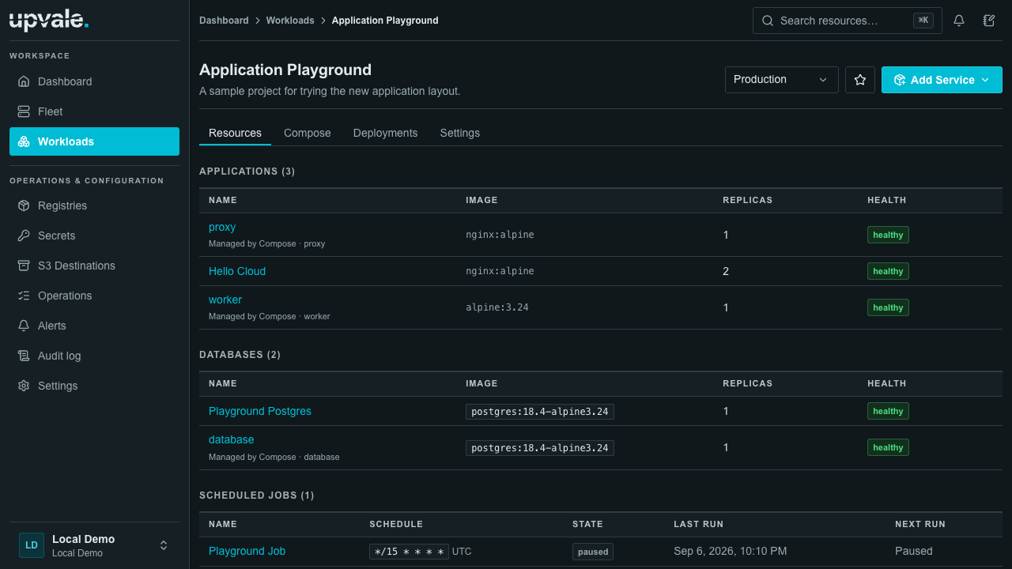Click replicas value 2 for Hello Cloud
Viewport: 1012px width, 569px height.
point(726,271)
